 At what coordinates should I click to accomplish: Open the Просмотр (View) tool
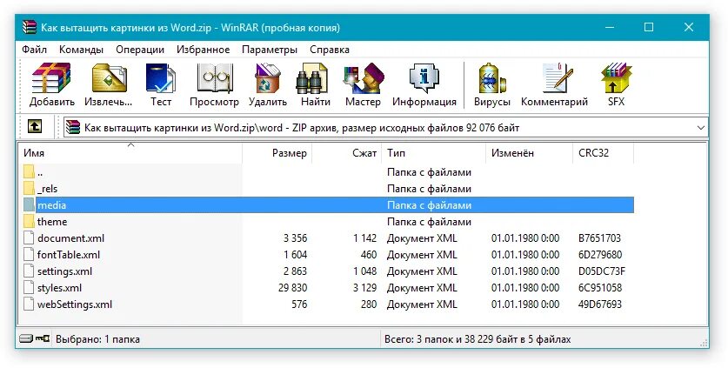tap(214, 78)
